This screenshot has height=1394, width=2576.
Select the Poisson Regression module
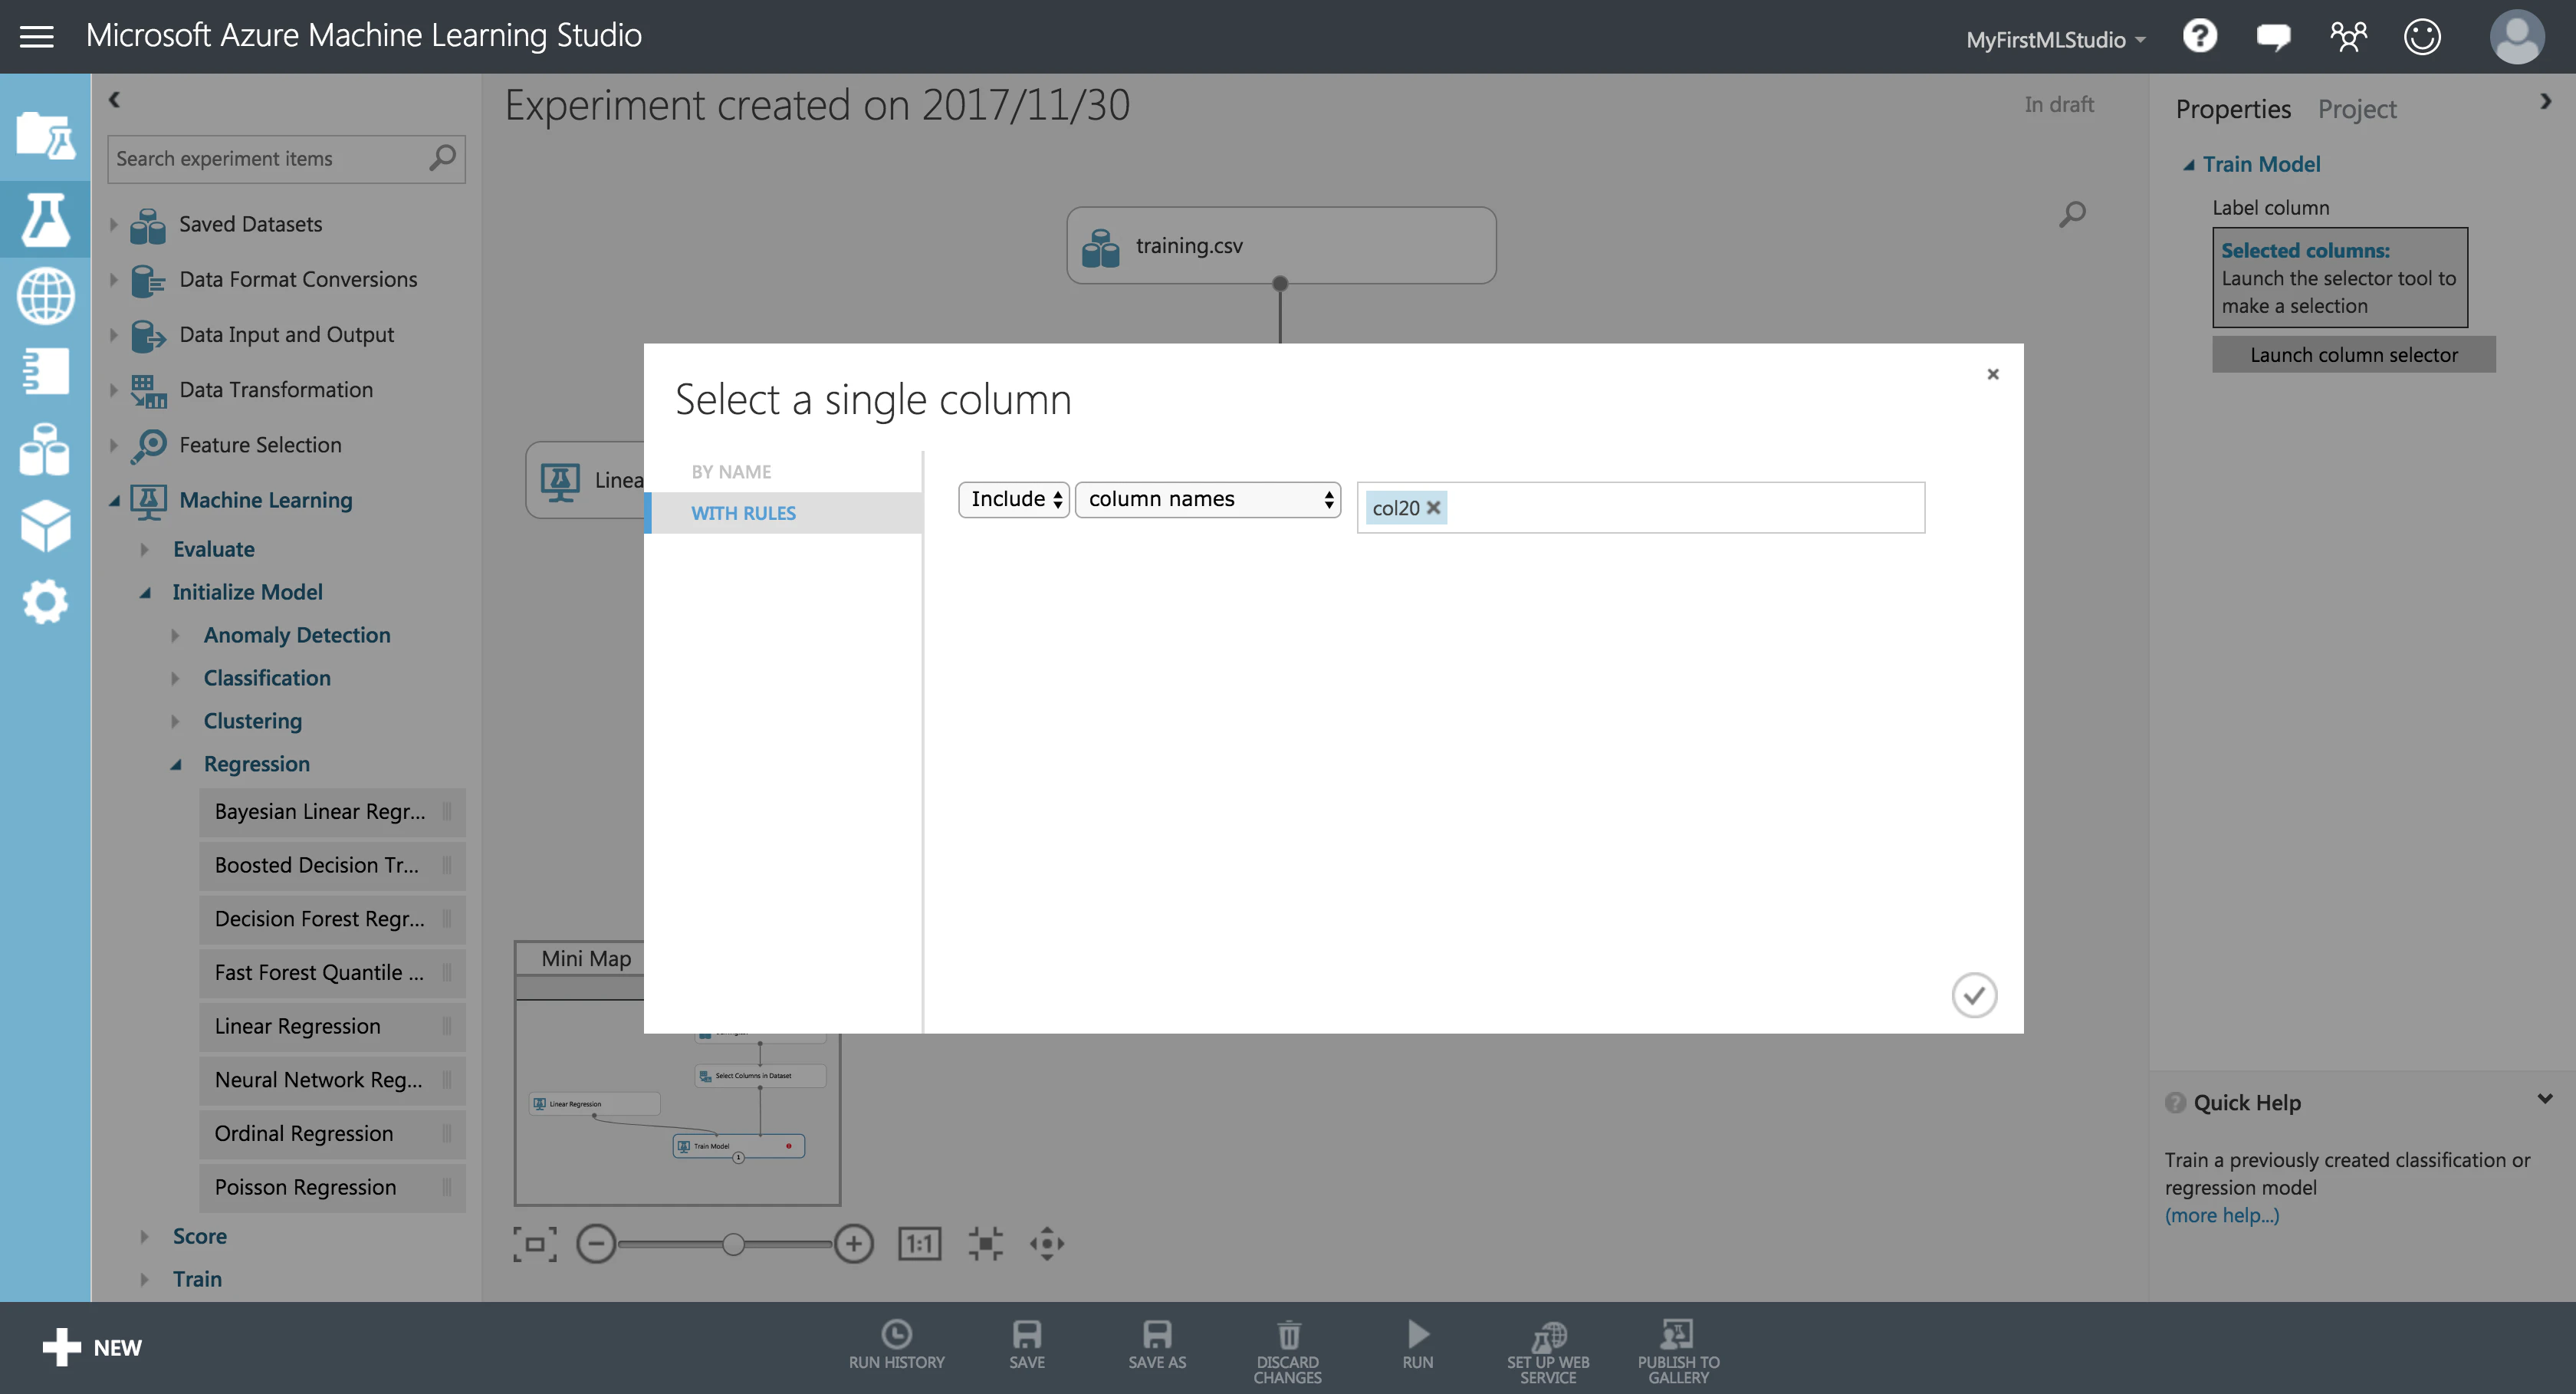click(331, 1187)
